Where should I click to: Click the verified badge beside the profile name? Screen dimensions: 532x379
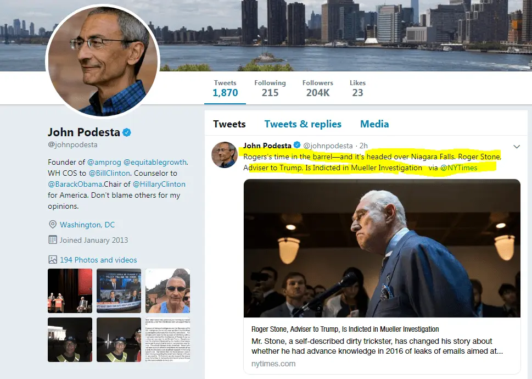coord(127,132)
